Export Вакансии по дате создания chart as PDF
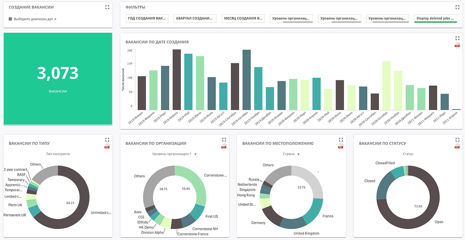The height and width of the screenshot is (240, 465). 457,45
